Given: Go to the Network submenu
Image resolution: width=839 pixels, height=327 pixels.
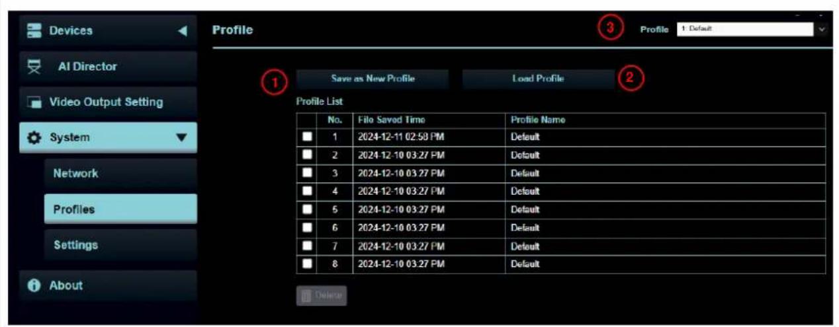Looking at the screenshot, I should [x=121, y=173].
